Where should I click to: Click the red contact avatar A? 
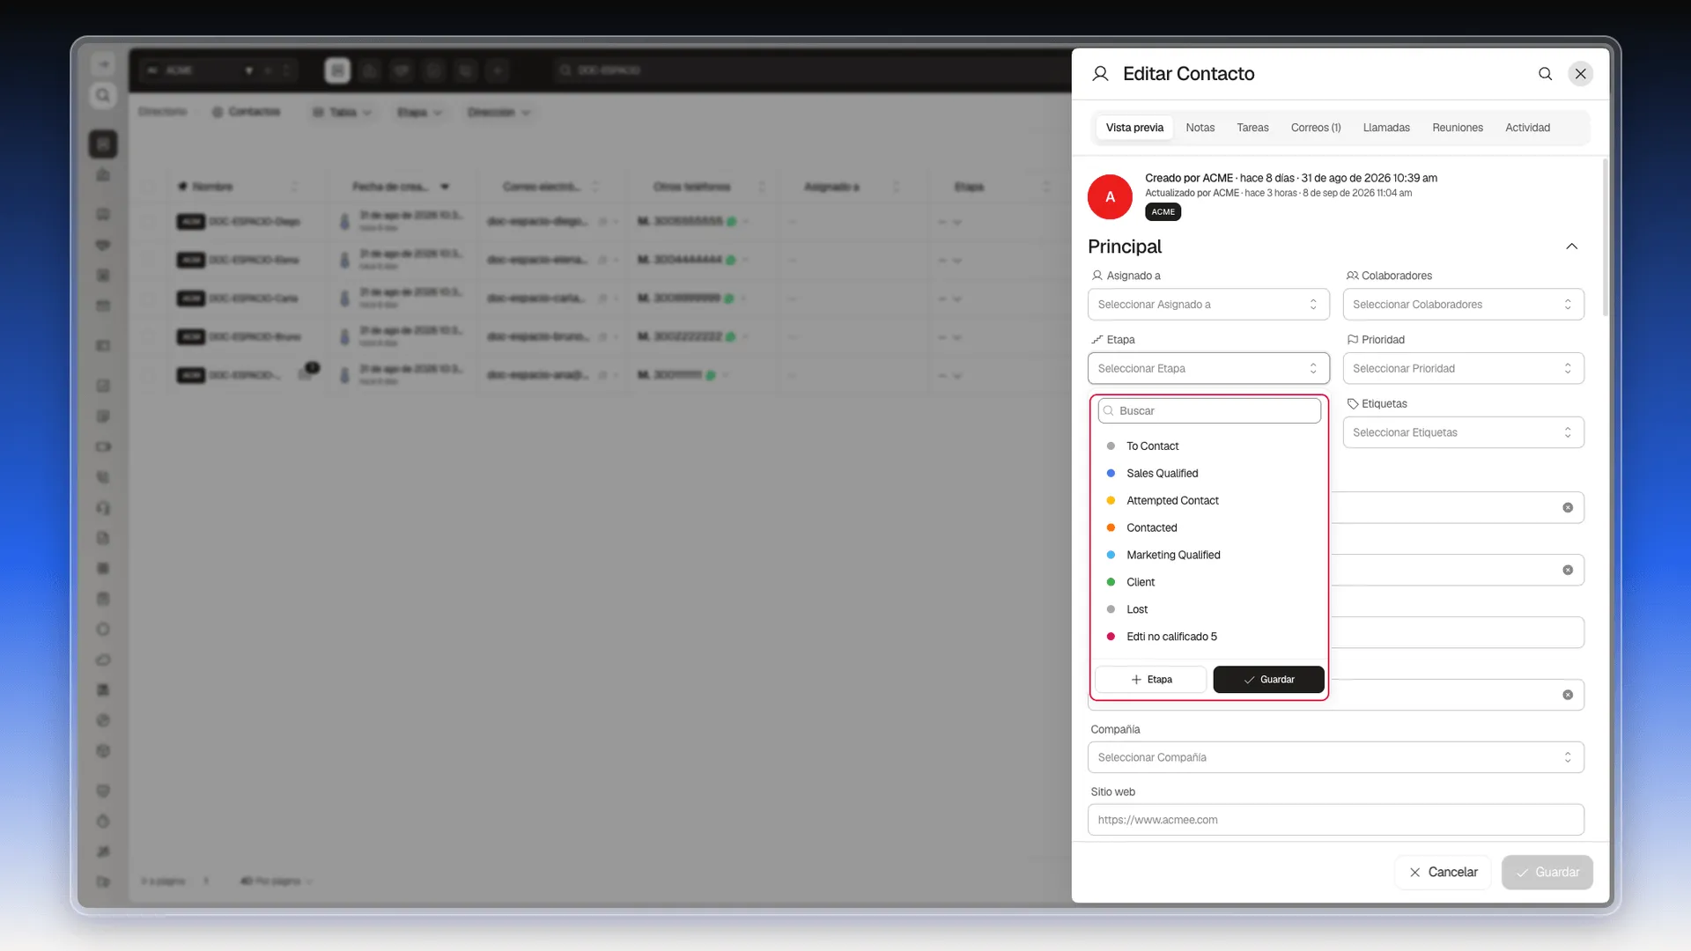tap(1110, 197)
